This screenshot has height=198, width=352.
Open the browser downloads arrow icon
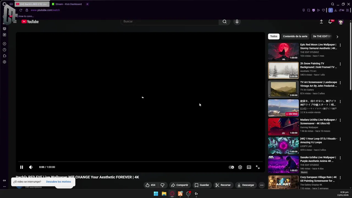[335, 10]
